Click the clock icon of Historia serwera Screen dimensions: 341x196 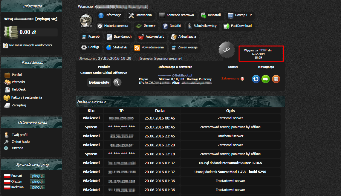point(100,26)
